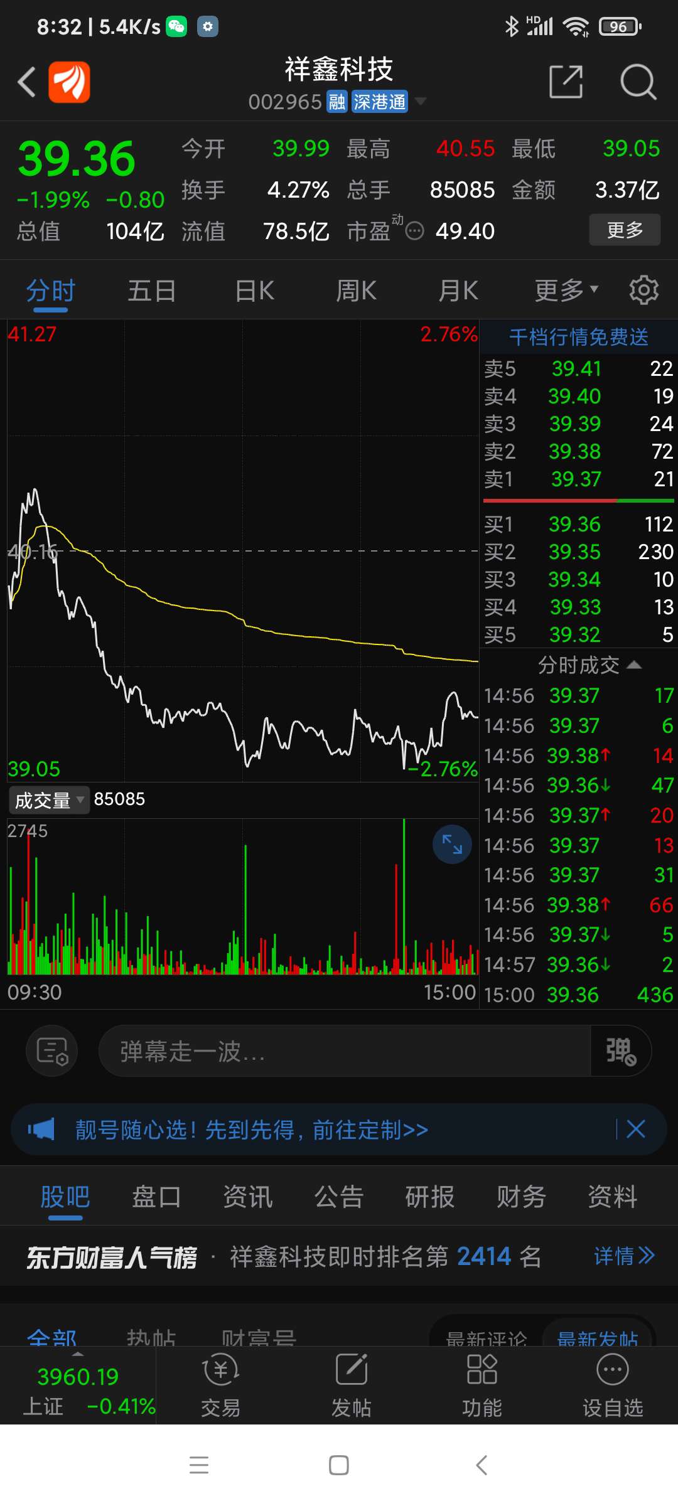Image resolution: width=678 pixels, height=1506 pixels.
Task: Tap the dynamic P/E info bubble icon
Action: point(414,232)
